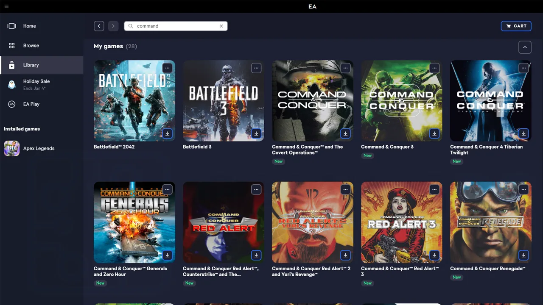Image resolution: width=543 pixels, height=305 pixels.
Task: Download Command & Conquer Red Alert, Counterstrike
Action: [256, 255]
